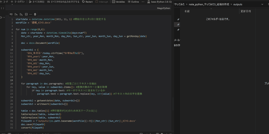Click the empty cell execution bracket

(x=2, y=8)
